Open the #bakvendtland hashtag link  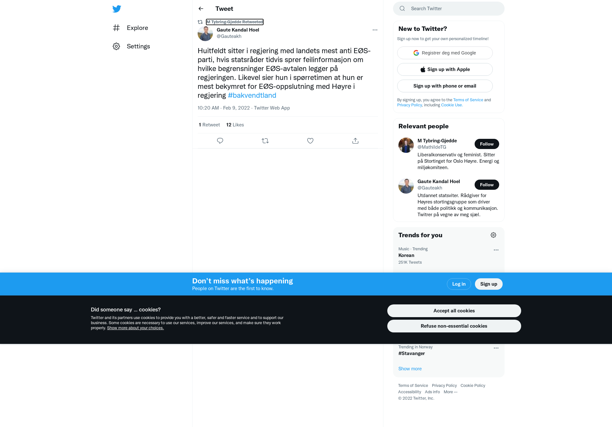[252, 95]
